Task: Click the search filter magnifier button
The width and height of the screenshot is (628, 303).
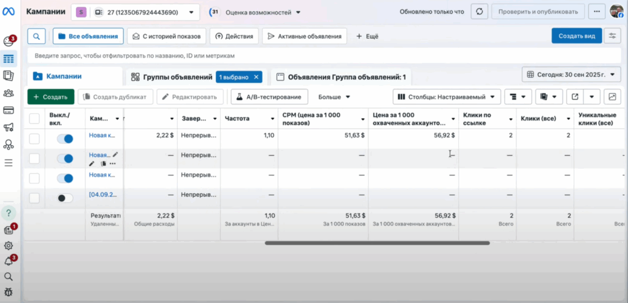Action: tap(36, 36)
